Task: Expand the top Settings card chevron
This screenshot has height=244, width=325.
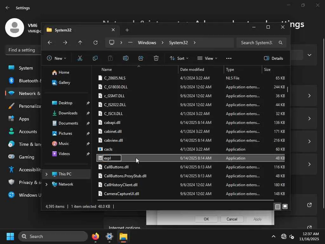Action: [x=309, y=55]
